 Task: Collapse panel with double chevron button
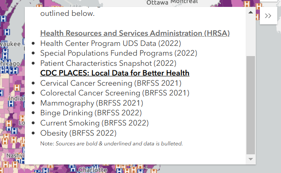pos(268,16)
